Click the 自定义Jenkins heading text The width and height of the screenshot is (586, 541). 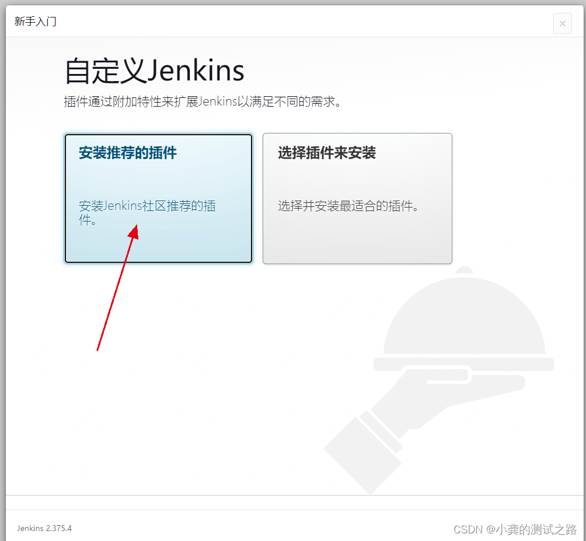point(154,71)
